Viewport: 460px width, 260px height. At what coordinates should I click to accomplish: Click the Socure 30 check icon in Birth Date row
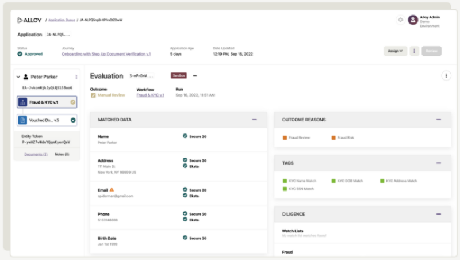point(185,238)
